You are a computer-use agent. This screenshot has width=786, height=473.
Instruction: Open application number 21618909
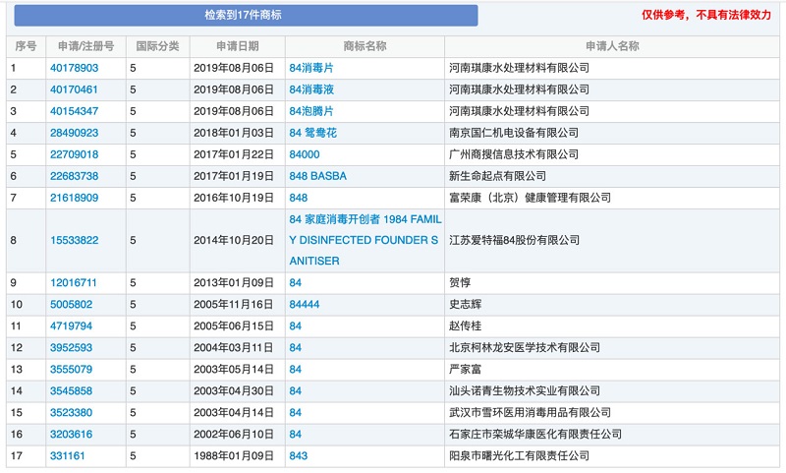tap(75, 198)
